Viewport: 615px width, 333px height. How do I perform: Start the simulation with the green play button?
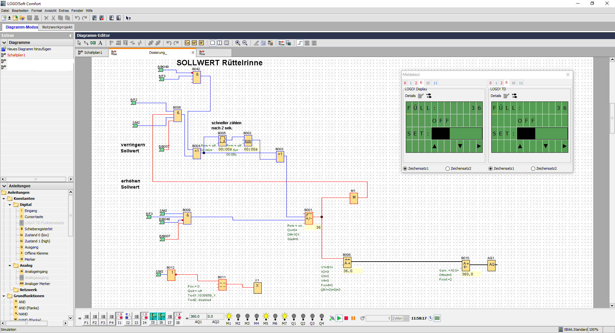tap(339, 318)
